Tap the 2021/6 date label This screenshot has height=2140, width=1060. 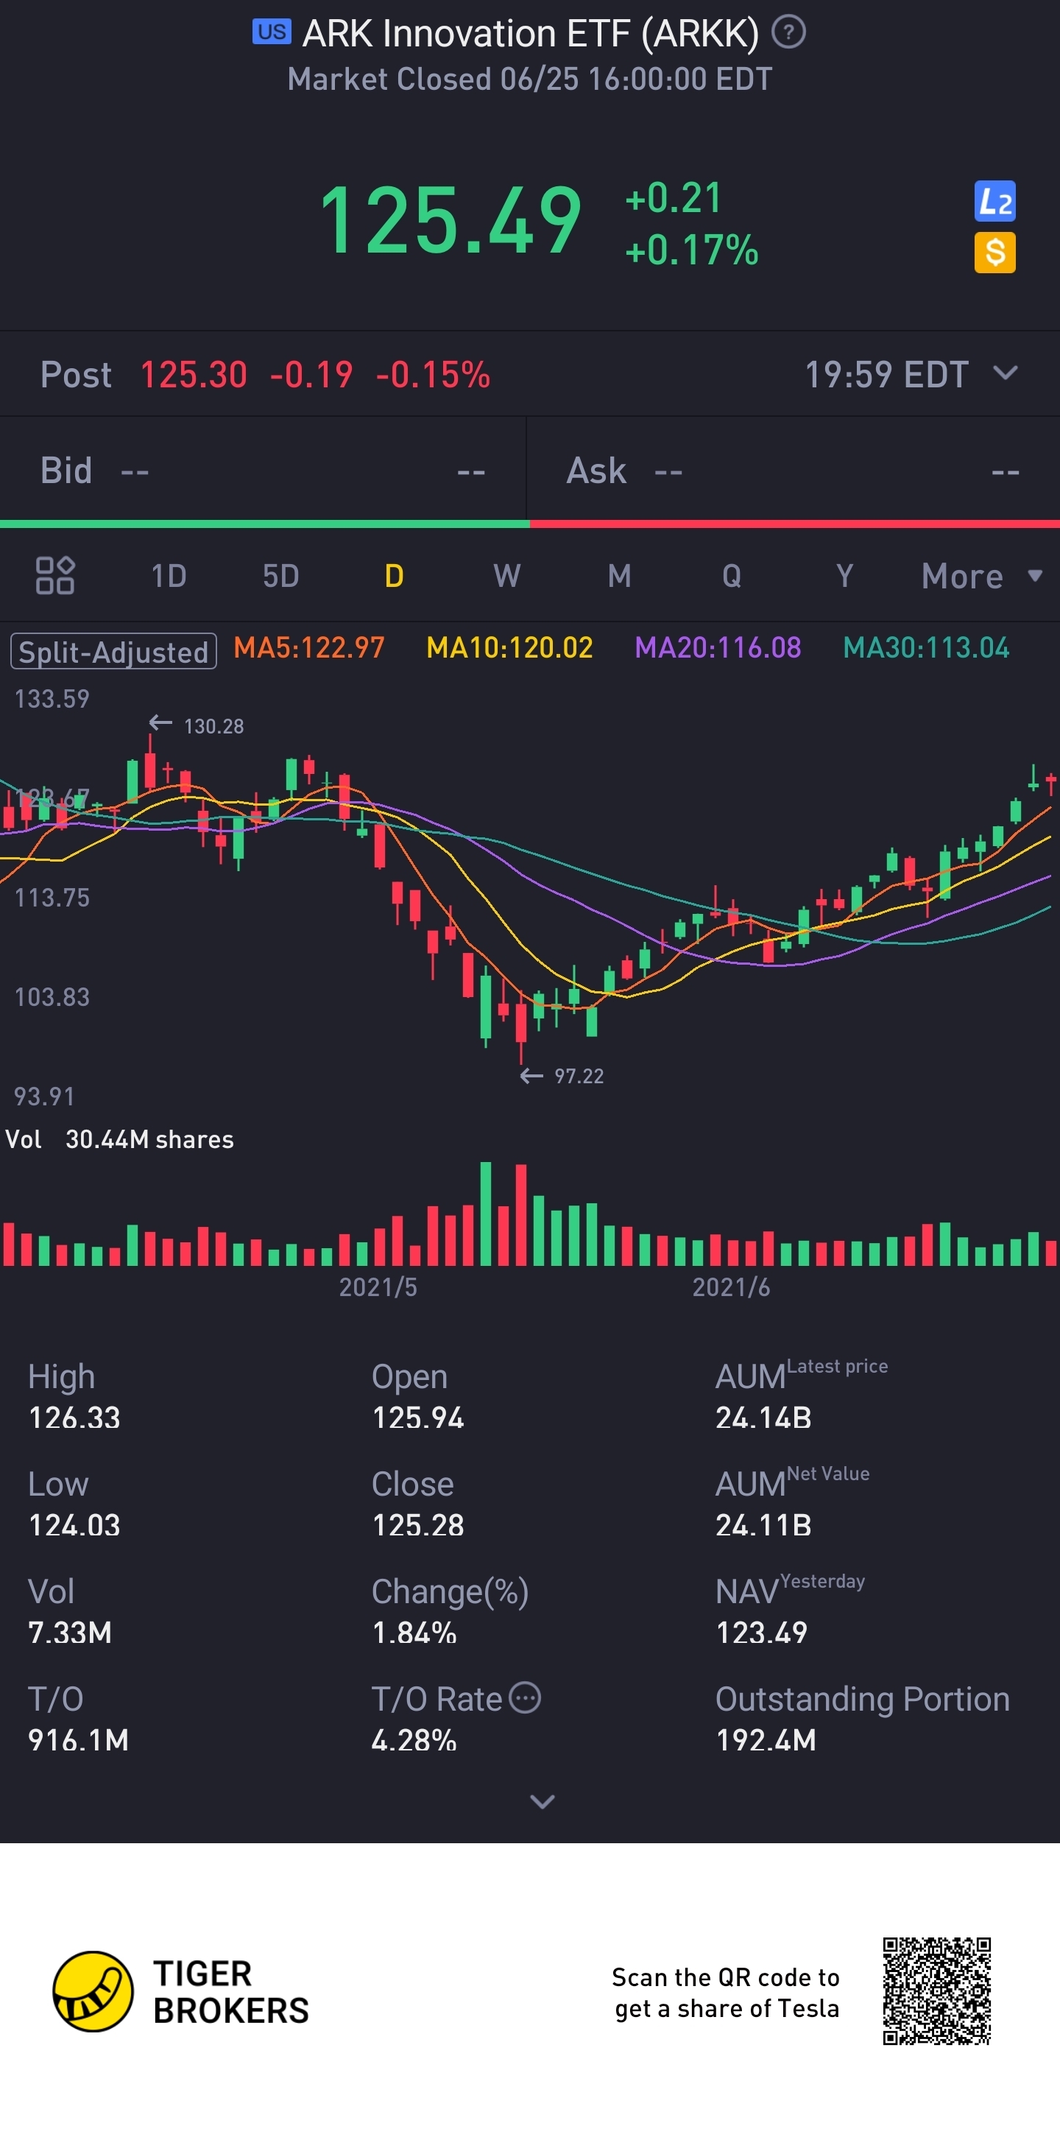(x=731, y=1287)
